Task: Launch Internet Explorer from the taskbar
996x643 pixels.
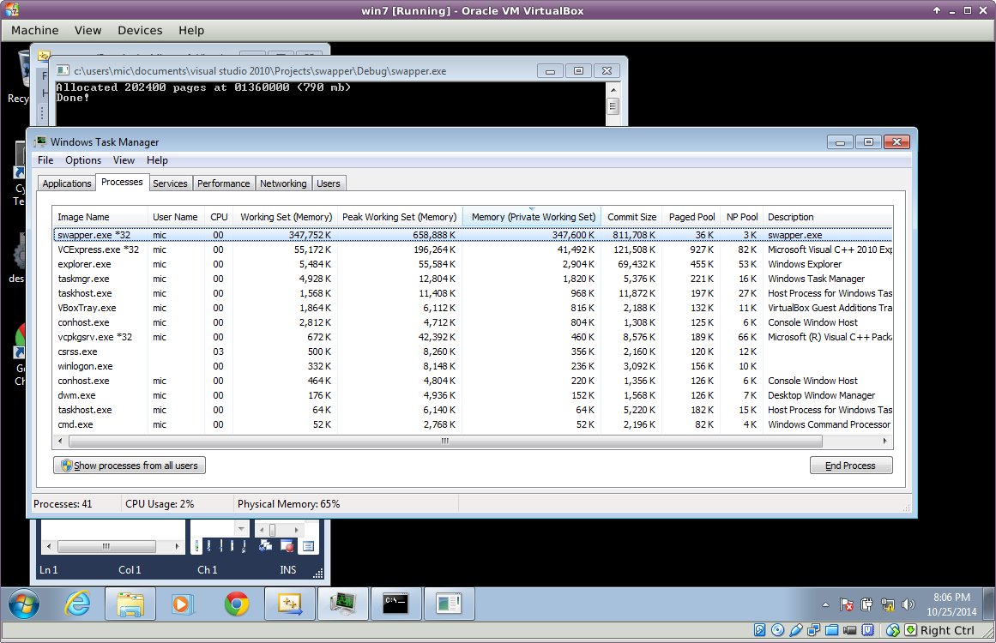Action: [x=77, y=604]
